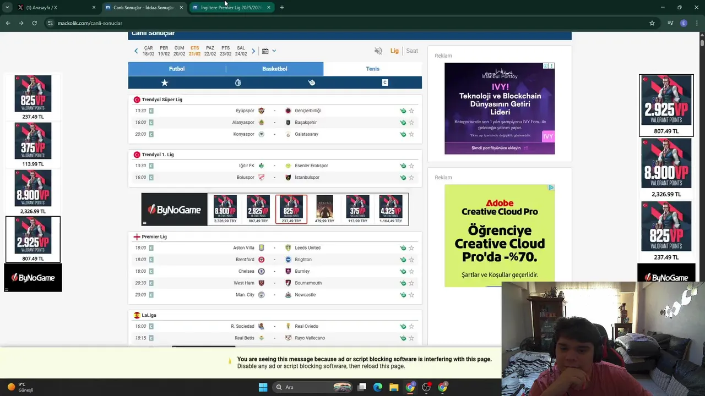Click the Galatasaray team logo
This screenshot has height=396, width=705.
click(288, 134)
